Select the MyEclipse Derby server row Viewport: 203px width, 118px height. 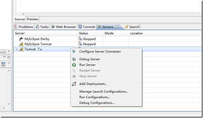[107, 39]
